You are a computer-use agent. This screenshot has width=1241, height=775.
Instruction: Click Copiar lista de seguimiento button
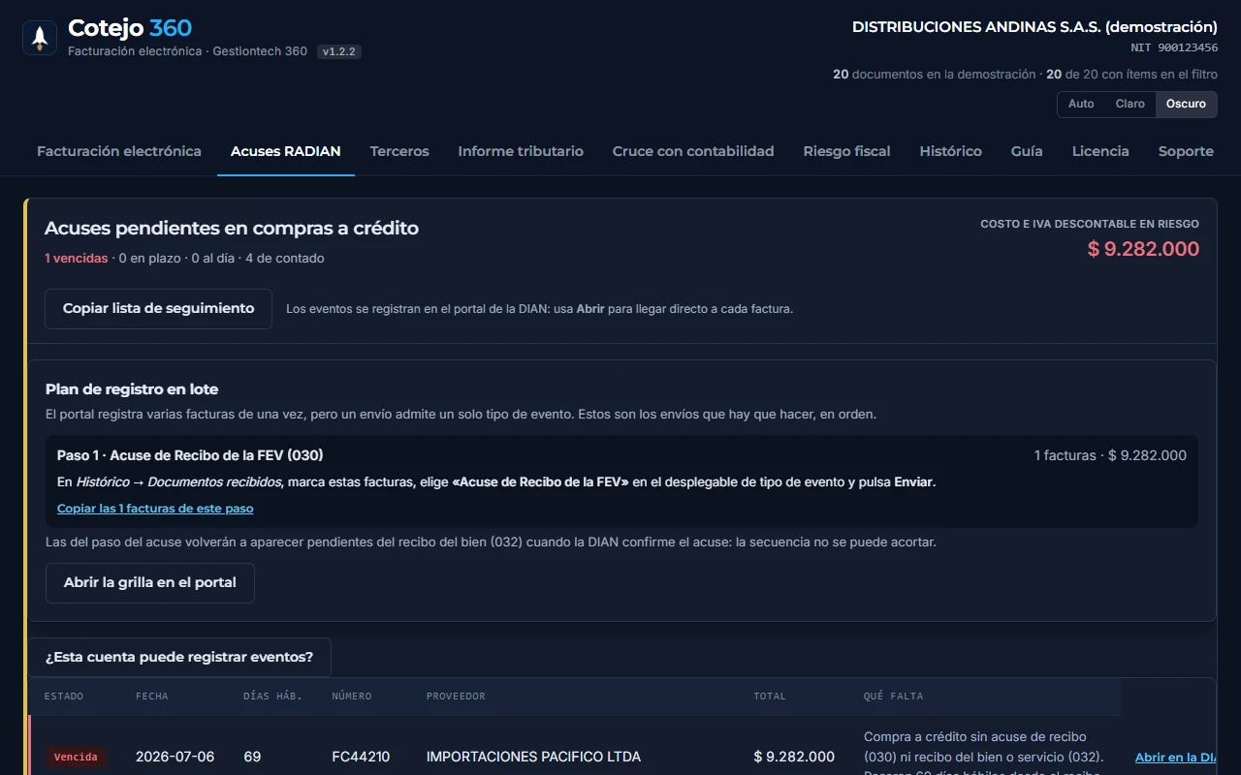tap(159, 309)
